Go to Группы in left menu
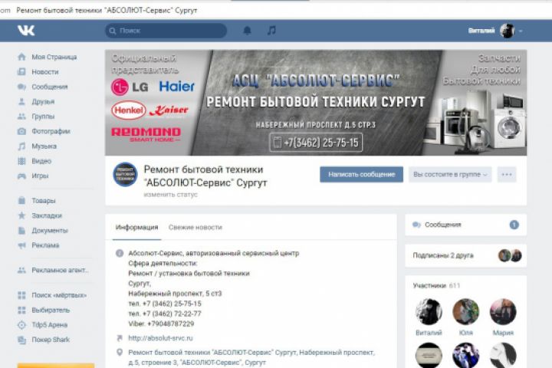The image size is (552, 368). [x=43, y=117]
